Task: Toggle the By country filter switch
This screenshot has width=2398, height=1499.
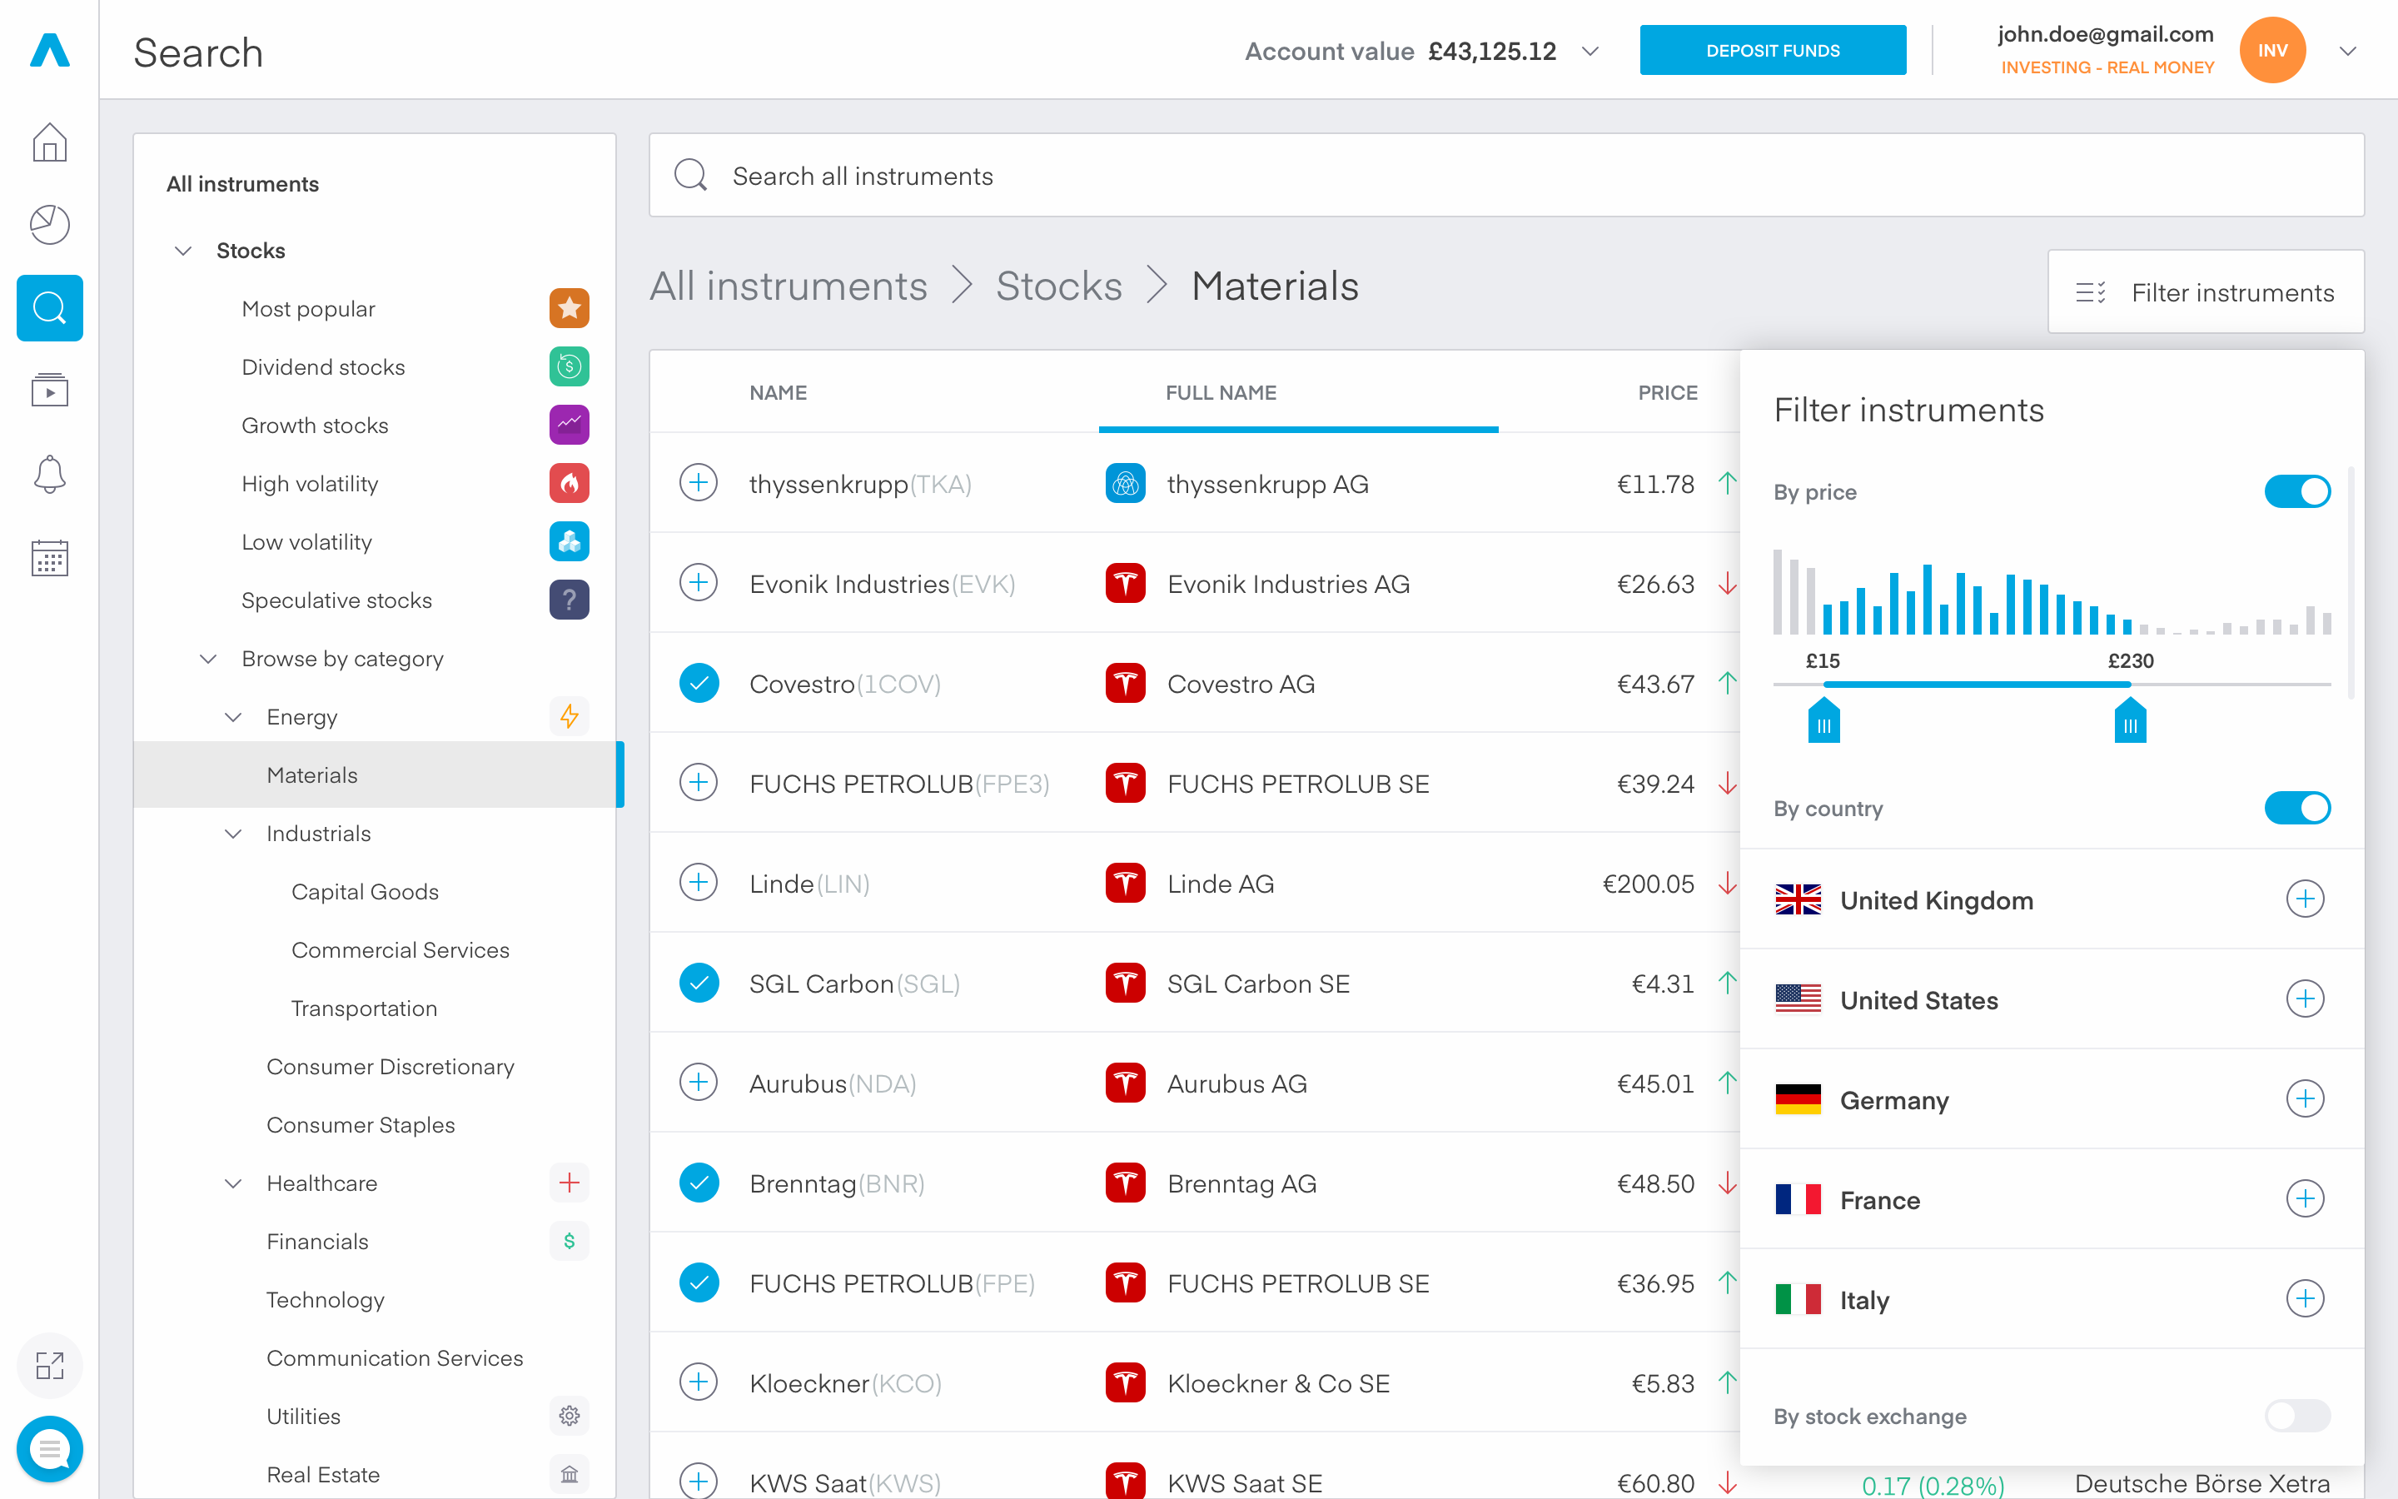Action: click(x=2297, y=808)
